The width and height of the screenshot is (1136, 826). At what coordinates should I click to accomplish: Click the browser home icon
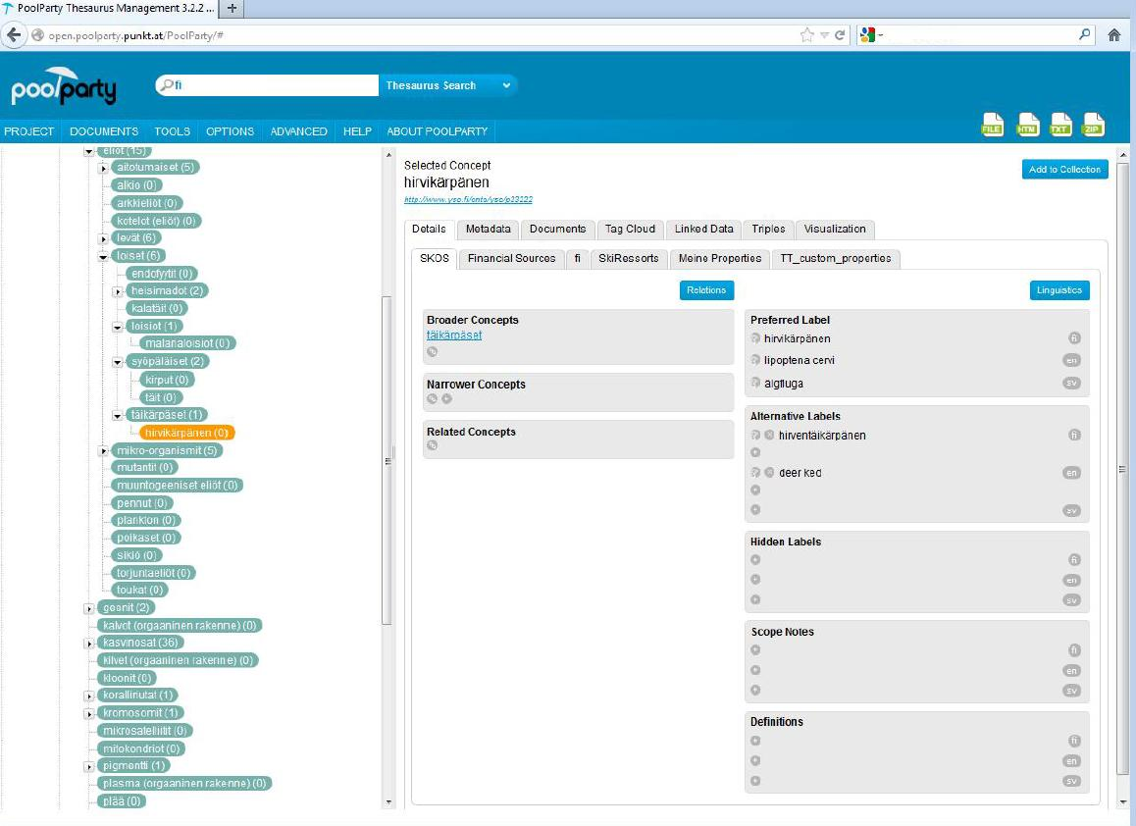[x=1114, y=34]
